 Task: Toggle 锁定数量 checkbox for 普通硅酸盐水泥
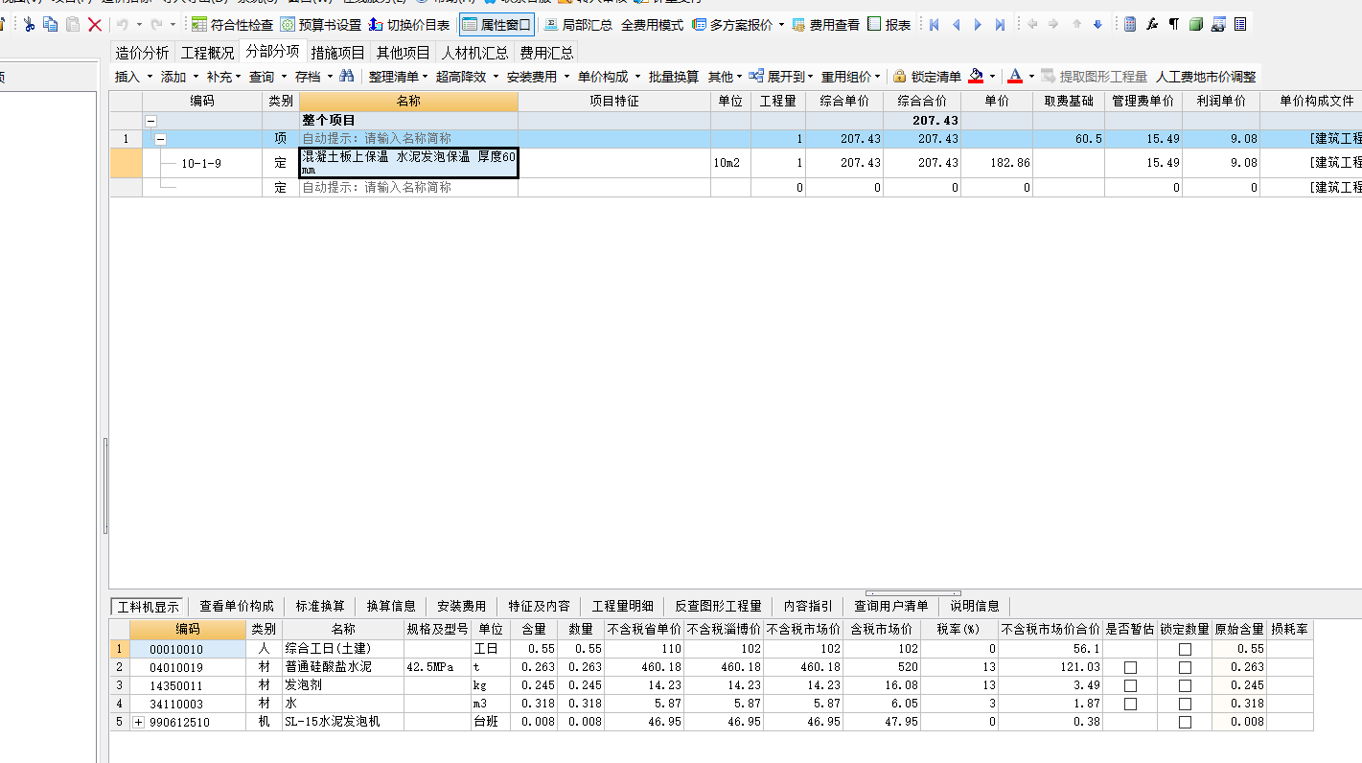click(1185, 667)
